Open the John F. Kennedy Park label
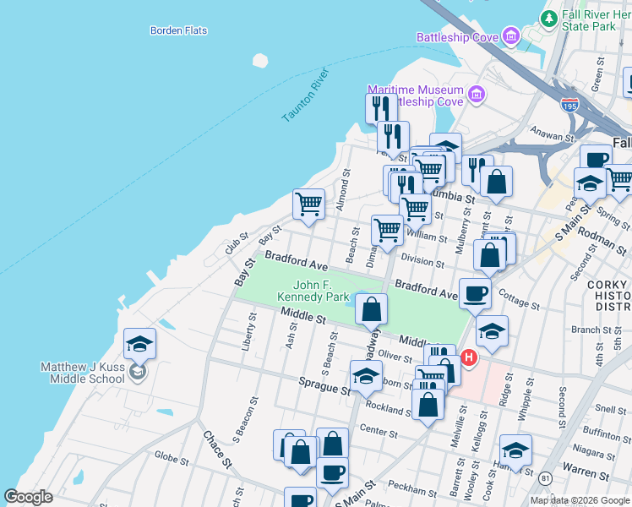Image resolution: width=632 pixels, height=507 pixels. point(313,291)
